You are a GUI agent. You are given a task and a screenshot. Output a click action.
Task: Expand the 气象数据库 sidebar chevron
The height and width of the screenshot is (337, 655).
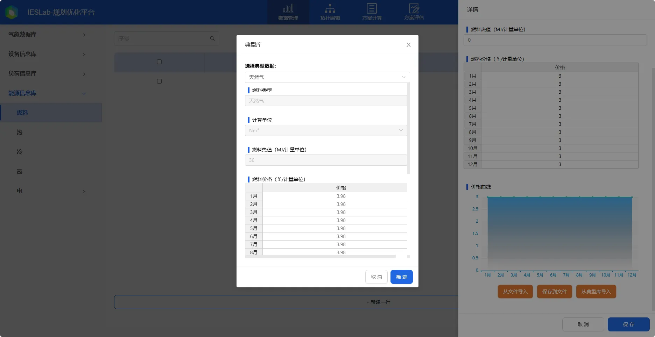pos(84,35)
